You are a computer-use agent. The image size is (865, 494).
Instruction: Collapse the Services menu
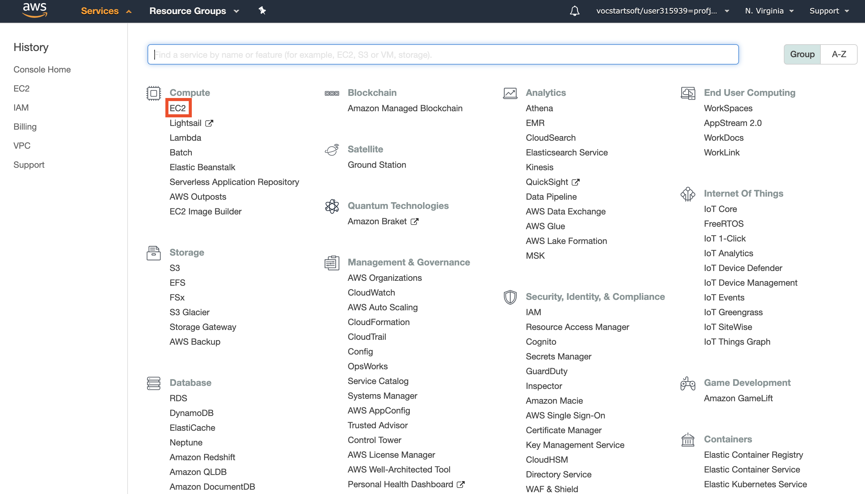click(106, 11)
